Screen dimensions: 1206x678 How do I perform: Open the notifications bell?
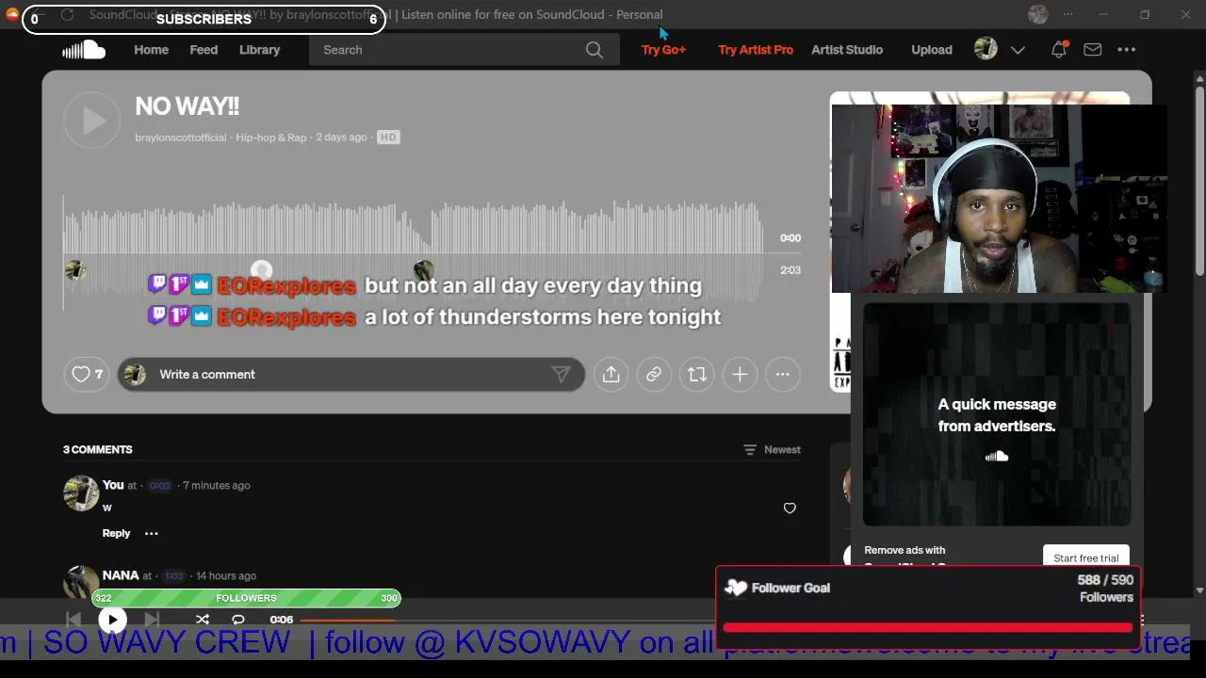[x=1059, y=50]
